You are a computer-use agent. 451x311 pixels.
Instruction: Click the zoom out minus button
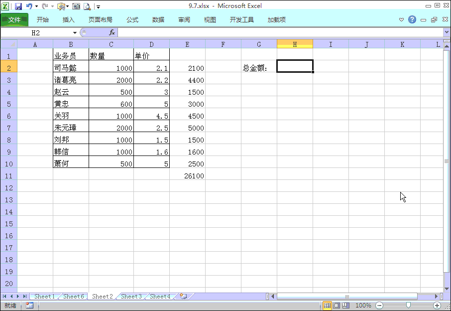[x=379, y=306]
